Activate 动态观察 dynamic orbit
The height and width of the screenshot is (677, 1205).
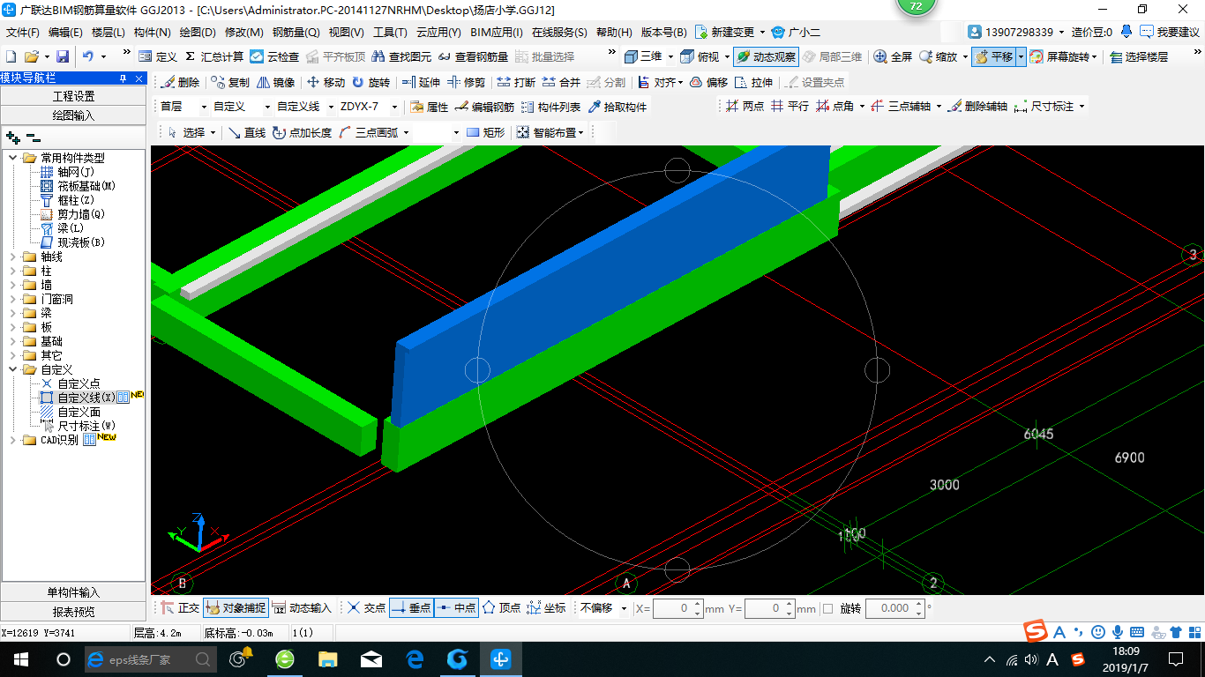(765, 56)
